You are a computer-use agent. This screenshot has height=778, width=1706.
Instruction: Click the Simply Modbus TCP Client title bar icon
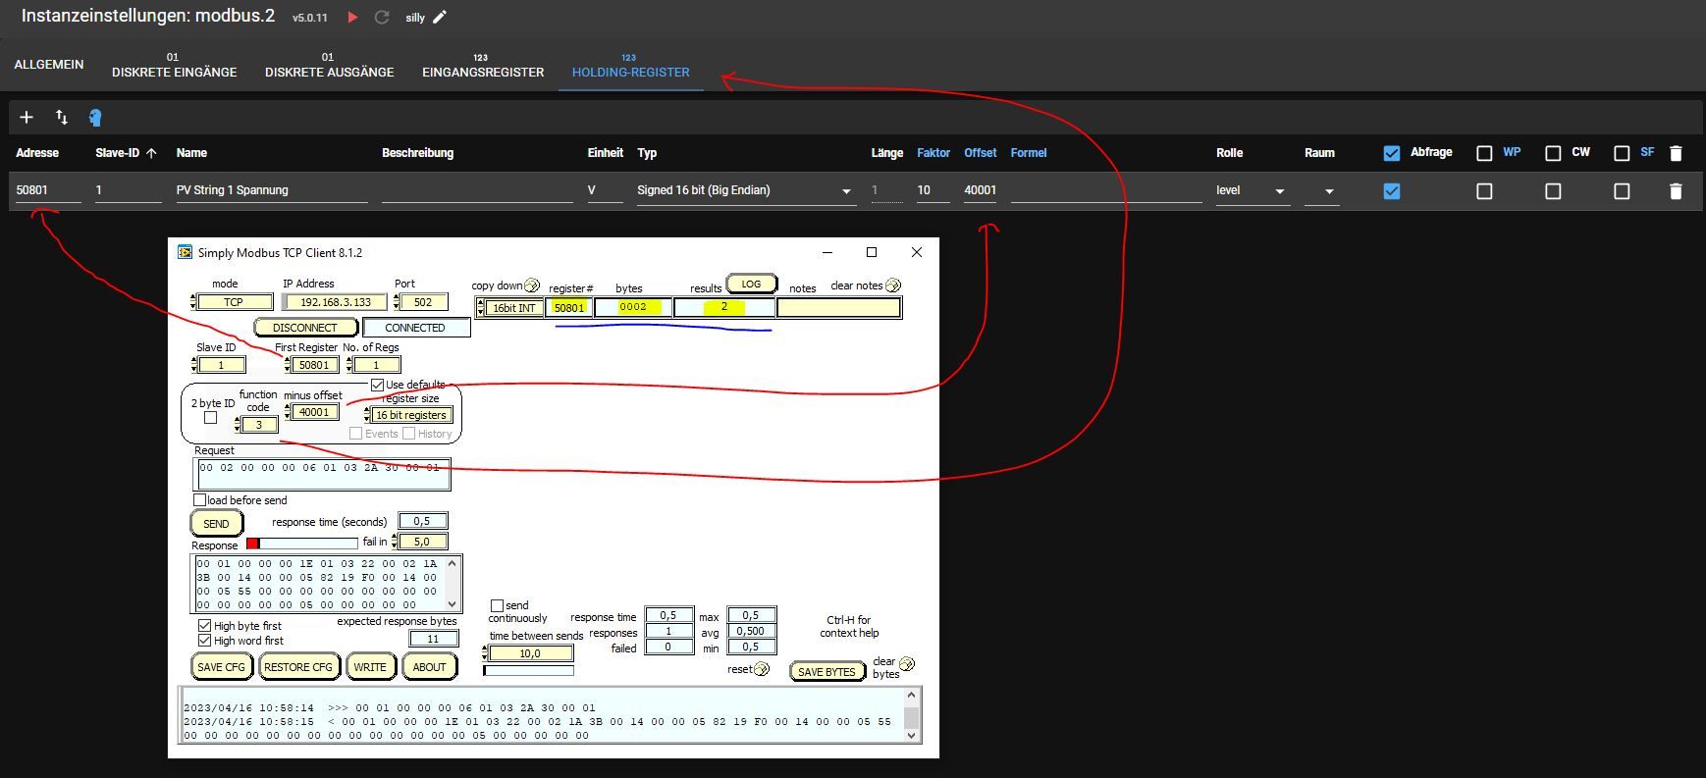[x=185, y=252]
